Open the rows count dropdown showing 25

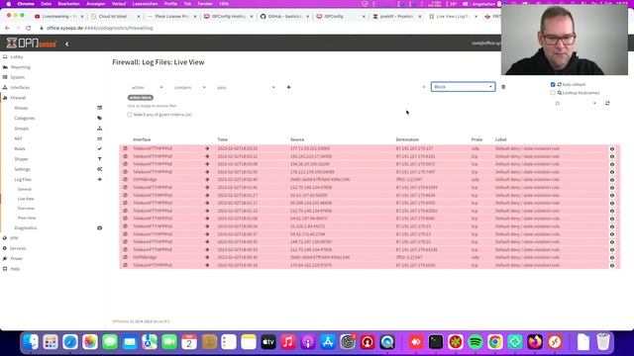click(575, 103)
